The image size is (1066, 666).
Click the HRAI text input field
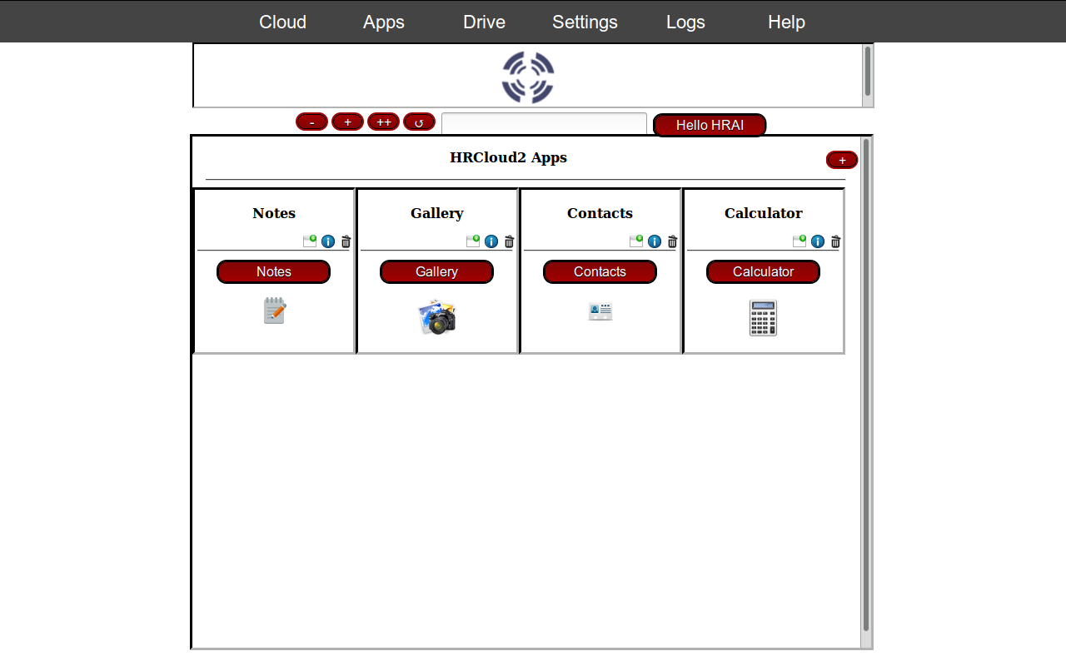[x=545, y=123]
